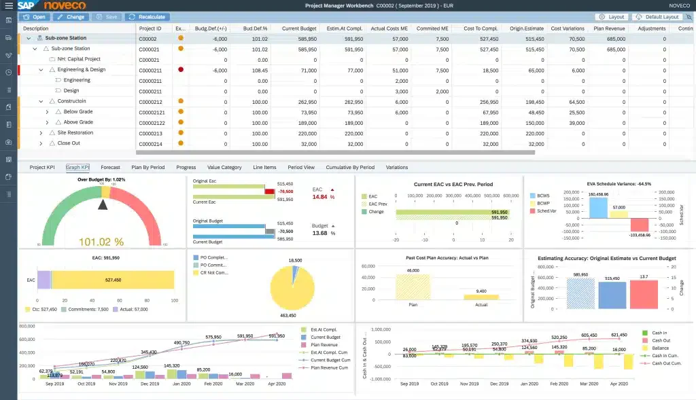Click the Plan Revenue column header
The width and height of the screenshot is (696, 400).
point(609,29)
